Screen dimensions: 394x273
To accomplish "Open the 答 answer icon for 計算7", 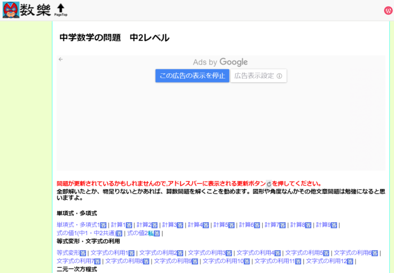I will tap(283, 225).
